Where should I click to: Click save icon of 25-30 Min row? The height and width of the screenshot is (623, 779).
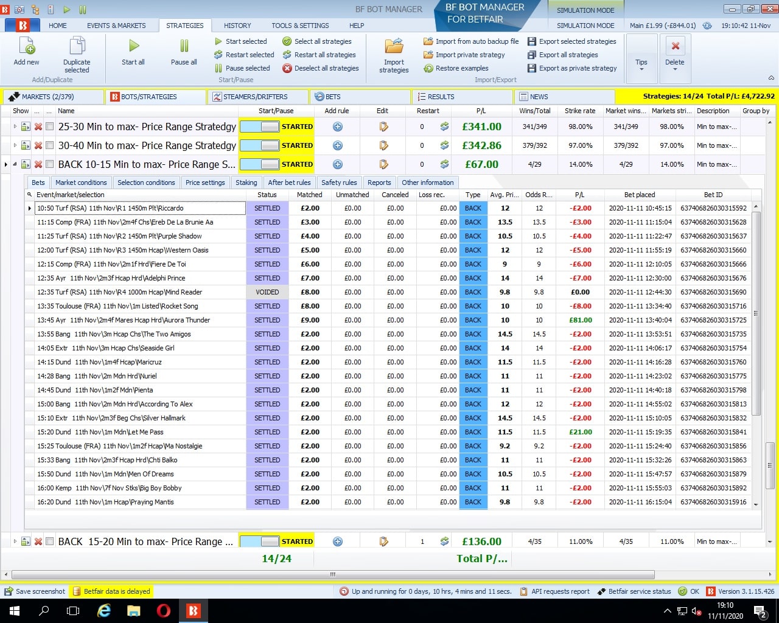[x=26, y=127]
